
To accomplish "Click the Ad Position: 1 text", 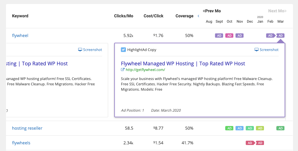I will [133, 110].
